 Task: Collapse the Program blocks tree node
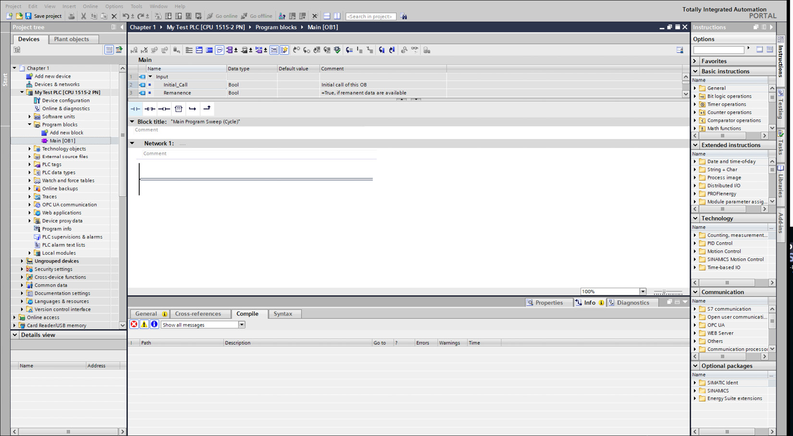[30, 125]
